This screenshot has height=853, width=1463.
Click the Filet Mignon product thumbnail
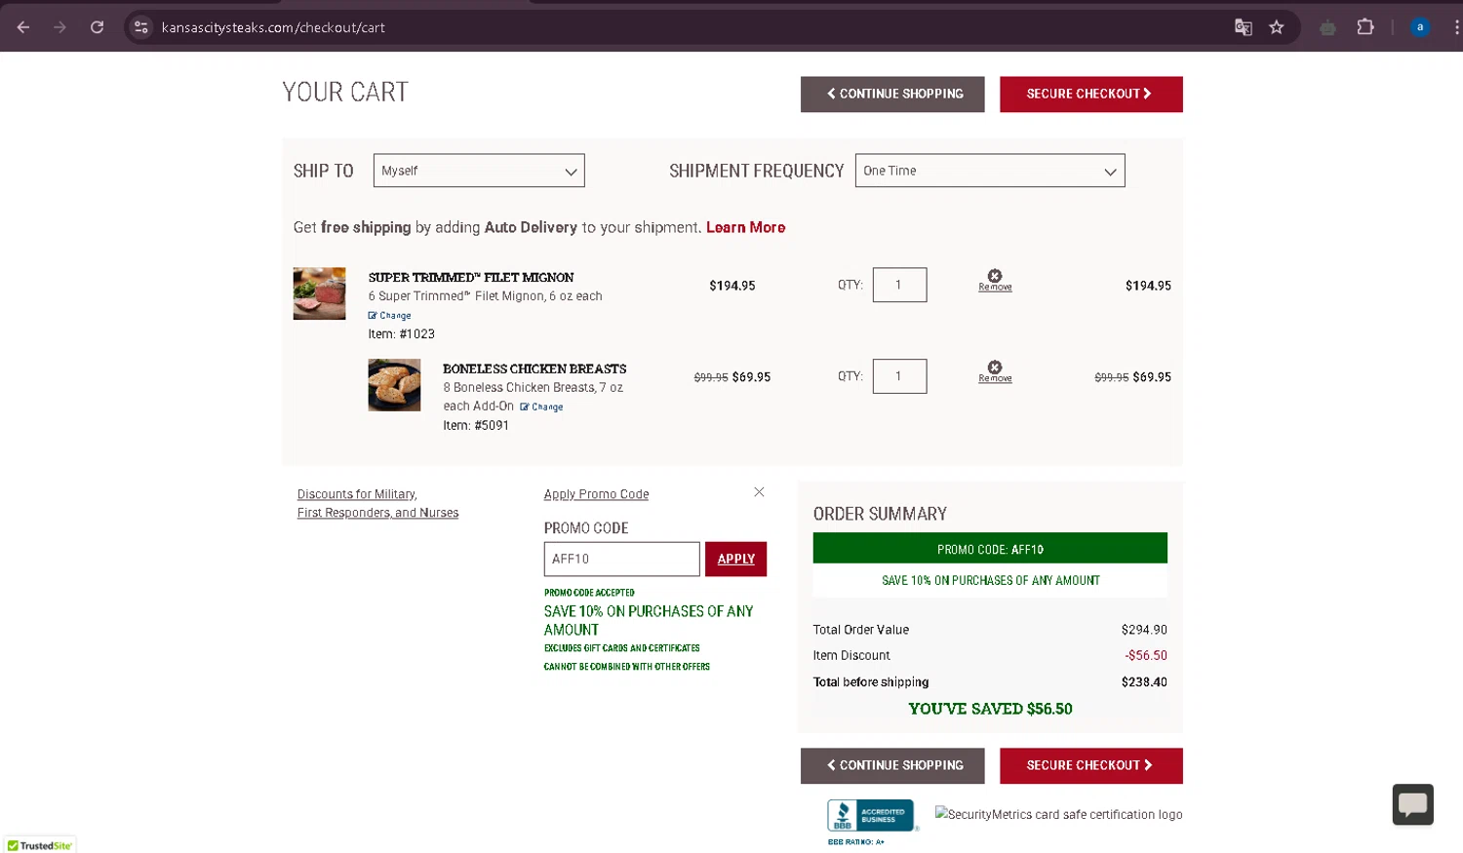[320, 293]
